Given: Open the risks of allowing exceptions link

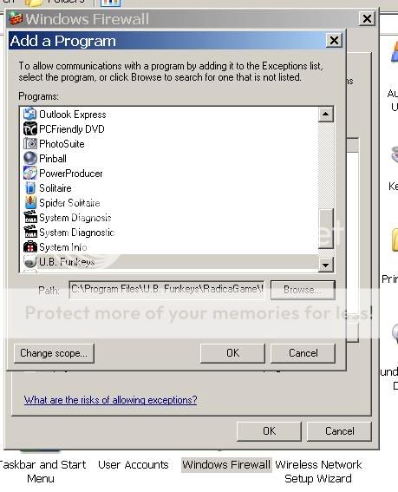Looking at the screenshot, I should click(x=110, y=400).
